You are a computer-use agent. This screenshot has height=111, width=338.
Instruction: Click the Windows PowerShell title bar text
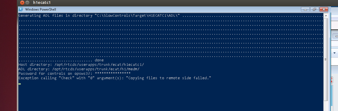click(40, 9)
